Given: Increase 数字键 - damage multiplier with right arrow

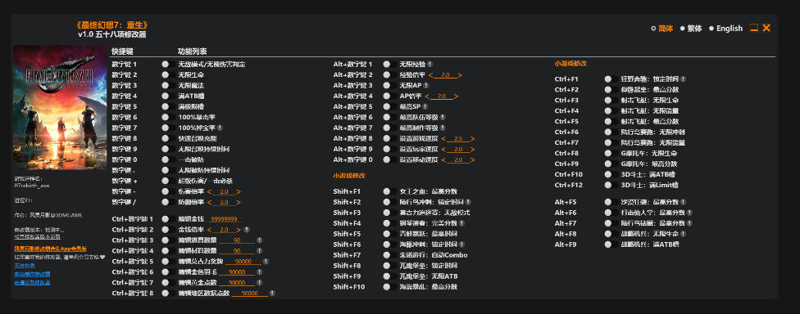Looking at the screenshot, I should [239, 192].
